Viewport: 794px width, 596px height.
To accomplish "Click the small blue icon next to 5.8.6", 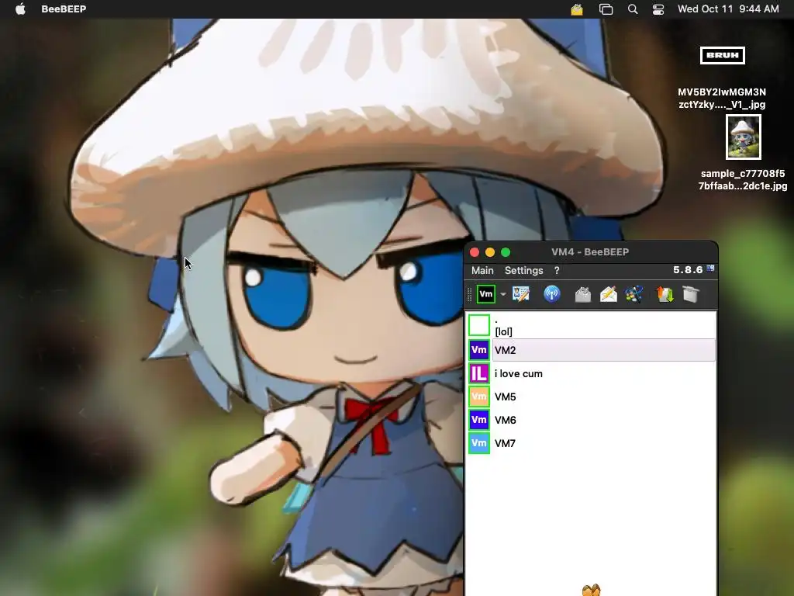I will pos(710,269).
